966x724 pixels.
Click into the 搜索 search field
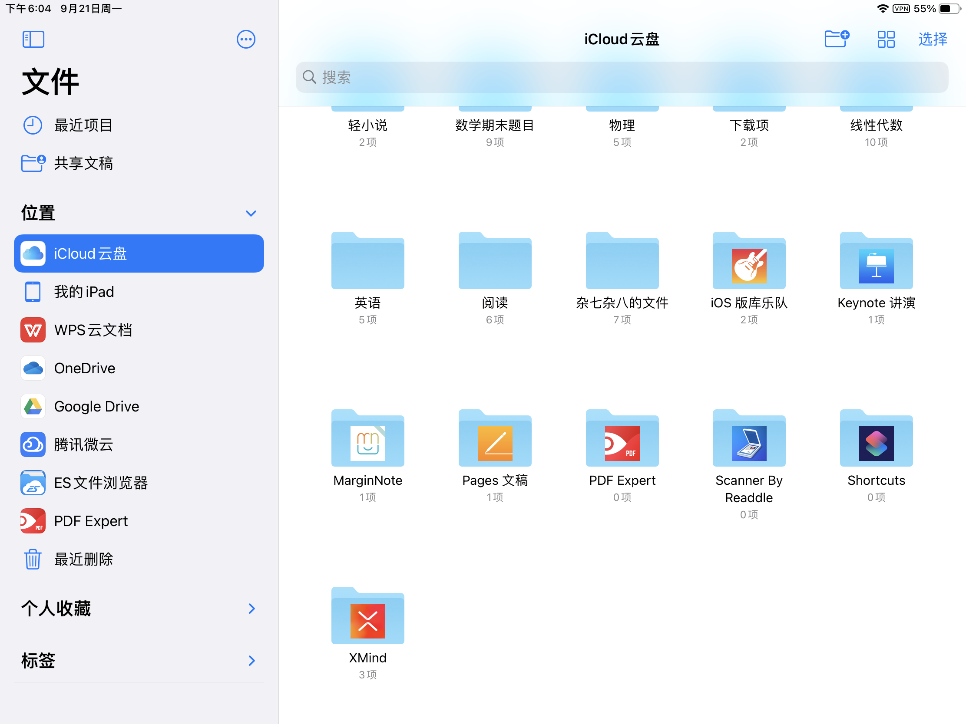(621, 77)
